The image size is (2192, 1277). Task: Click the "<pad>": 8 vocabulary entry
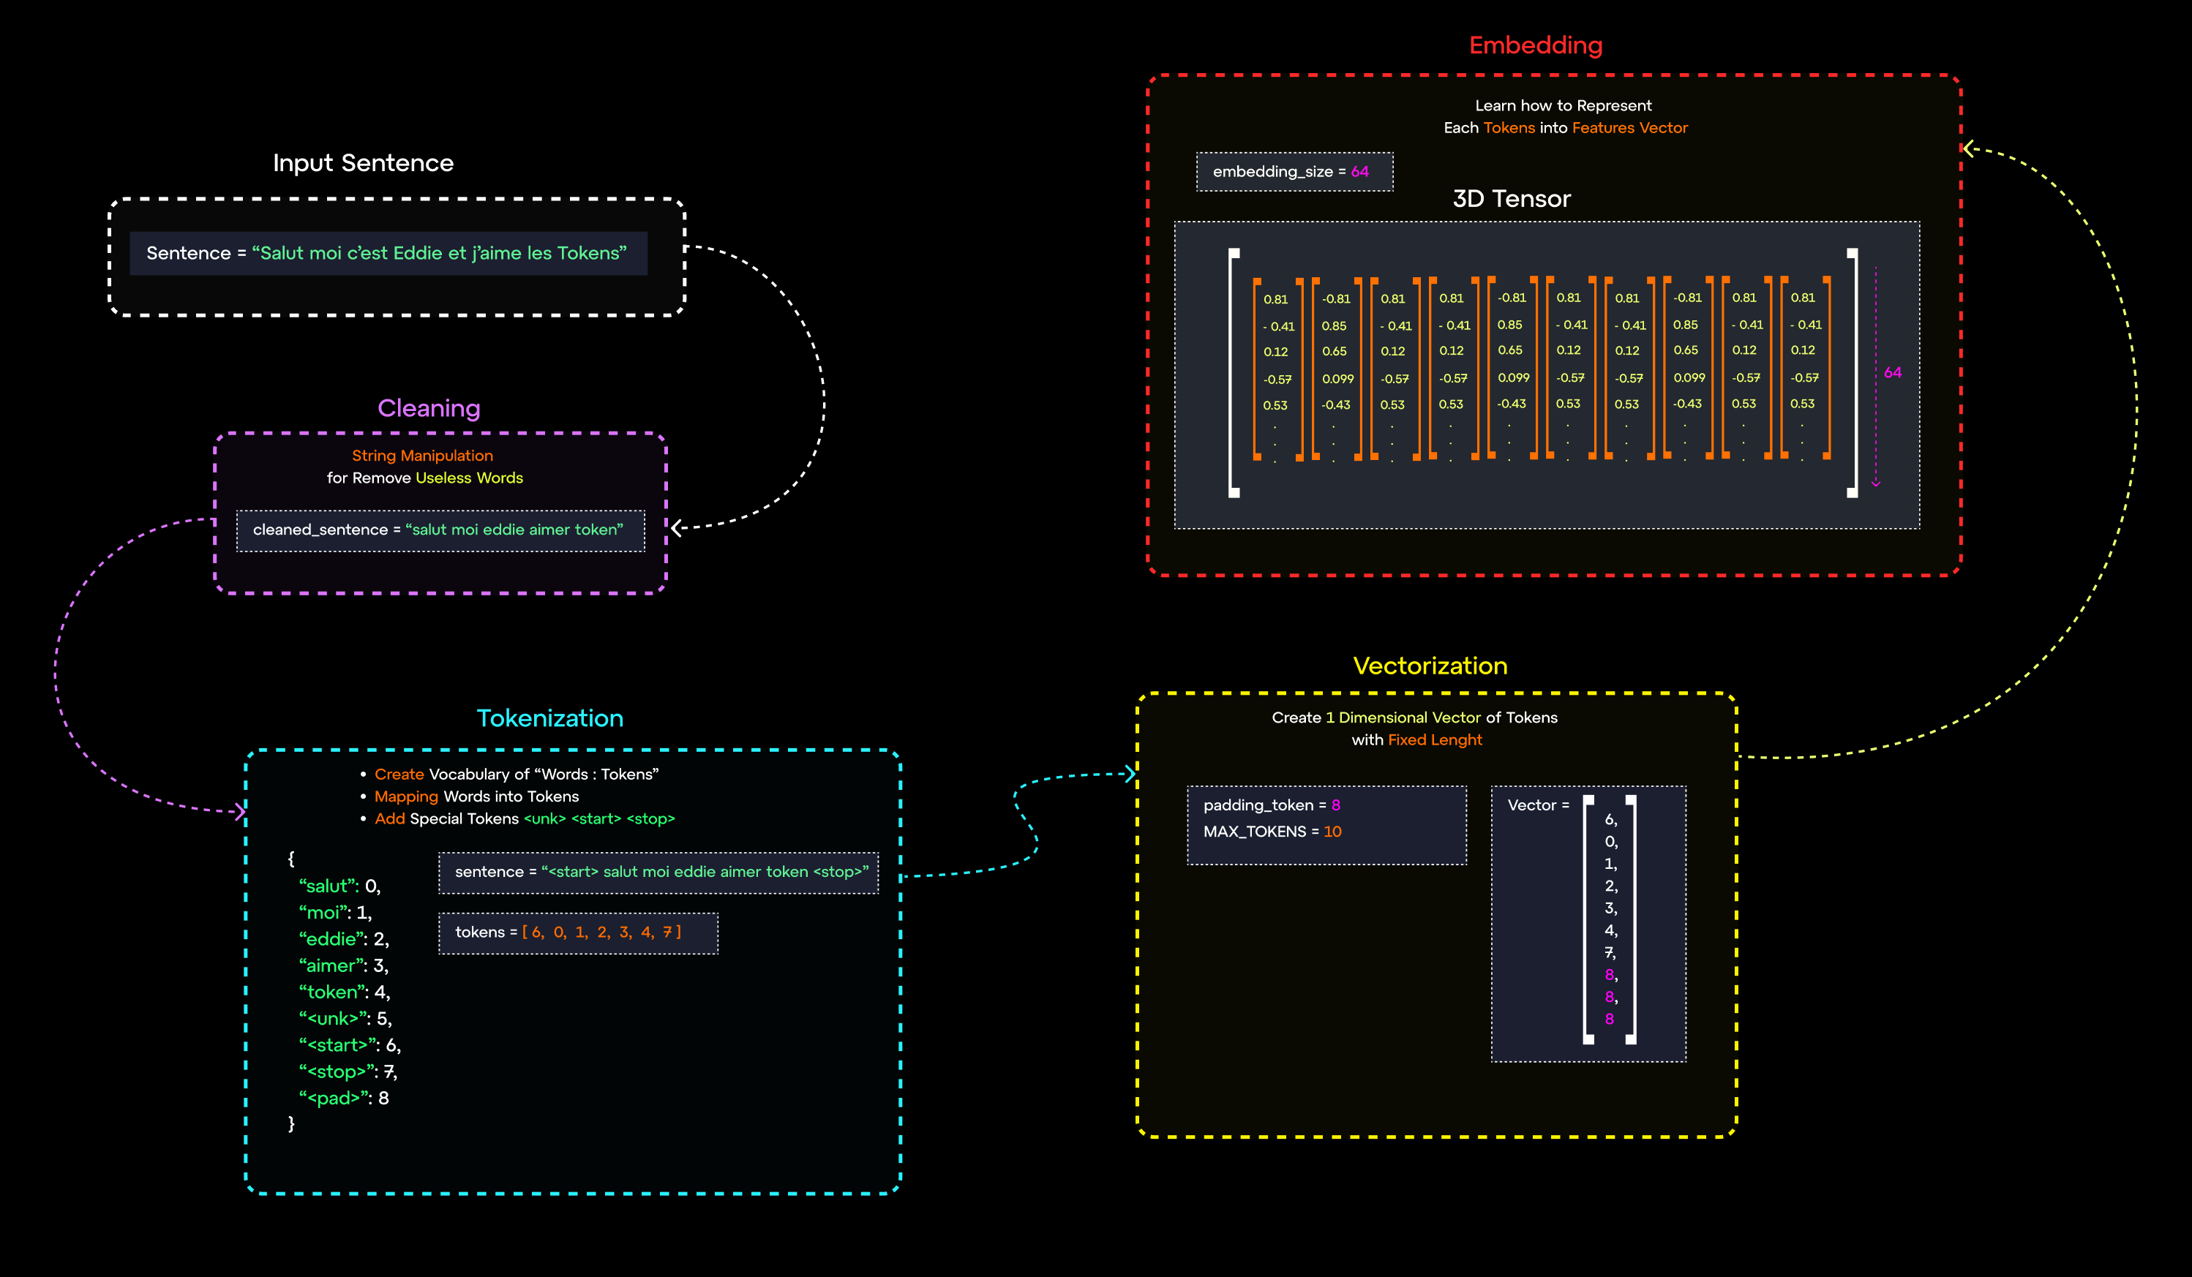345,1098
